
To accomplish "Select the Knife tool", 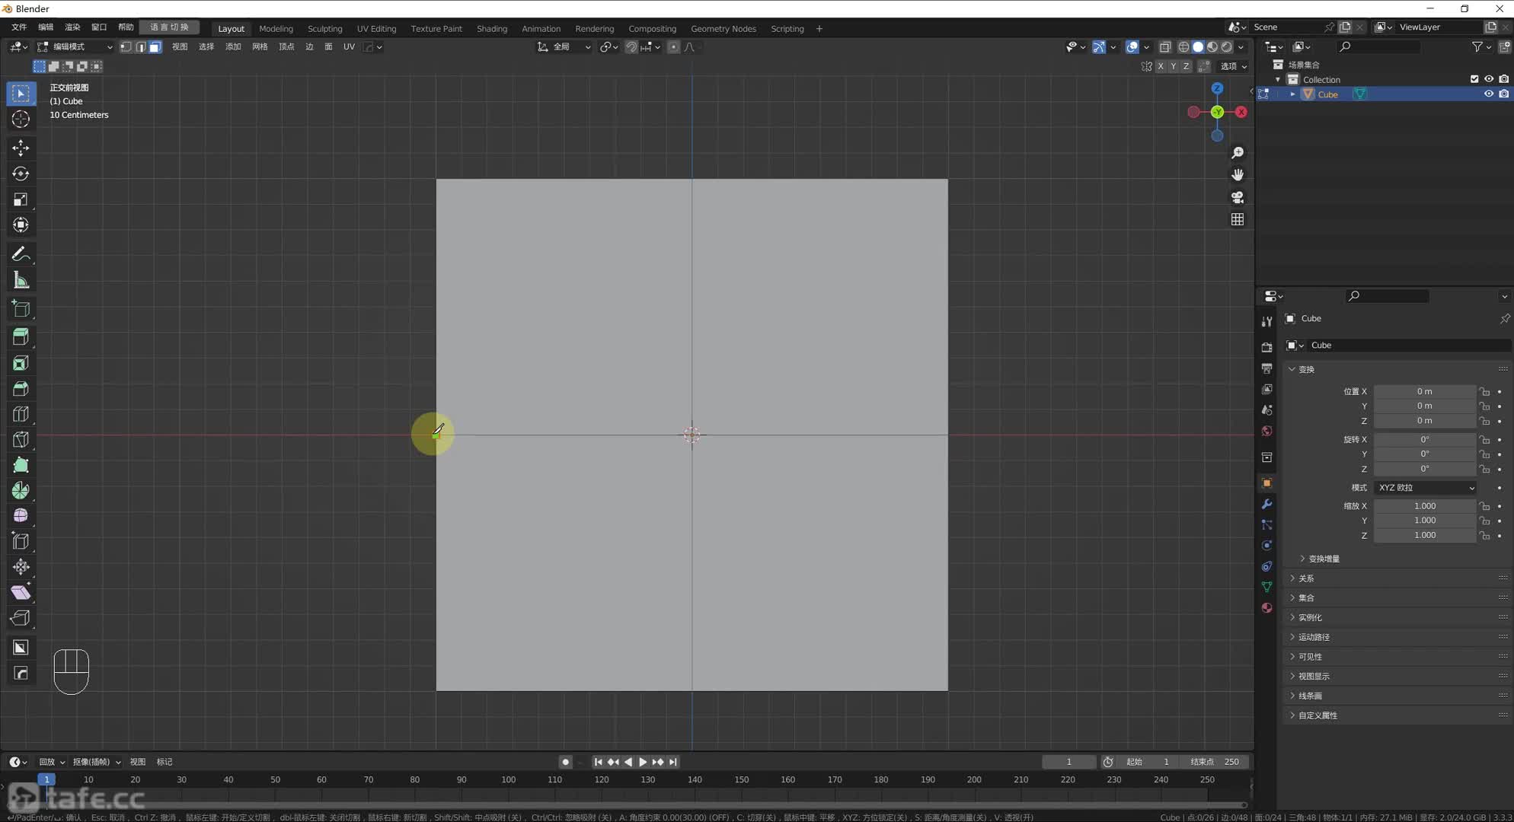I will [x=21, y=439].
